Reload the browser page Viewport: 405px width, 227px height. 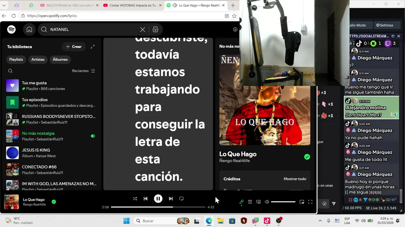13,16
